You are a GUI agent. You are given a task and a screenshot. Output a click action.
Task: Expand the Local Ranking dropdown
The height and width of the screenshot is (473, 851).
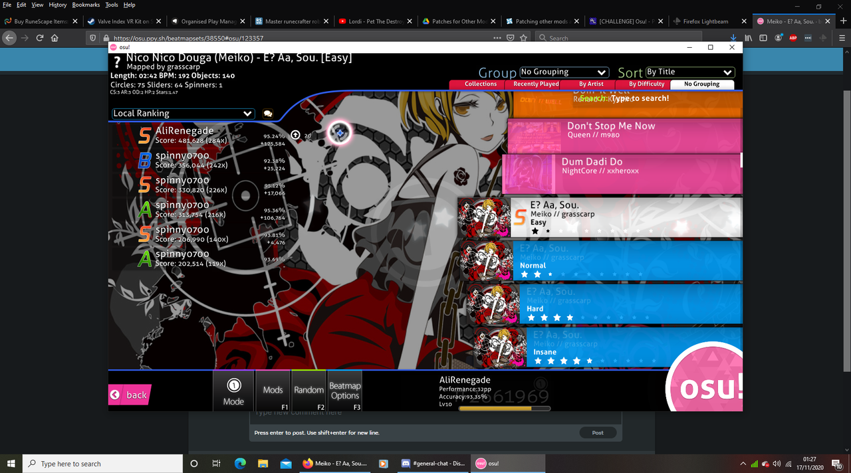pyautogui.click(x=183, y=114)
